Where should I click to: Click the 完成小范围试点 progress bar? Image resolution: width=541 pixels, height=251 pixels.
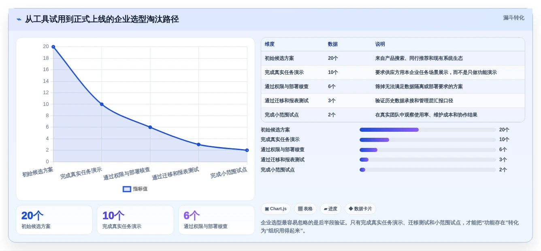(x=428, y=170)
